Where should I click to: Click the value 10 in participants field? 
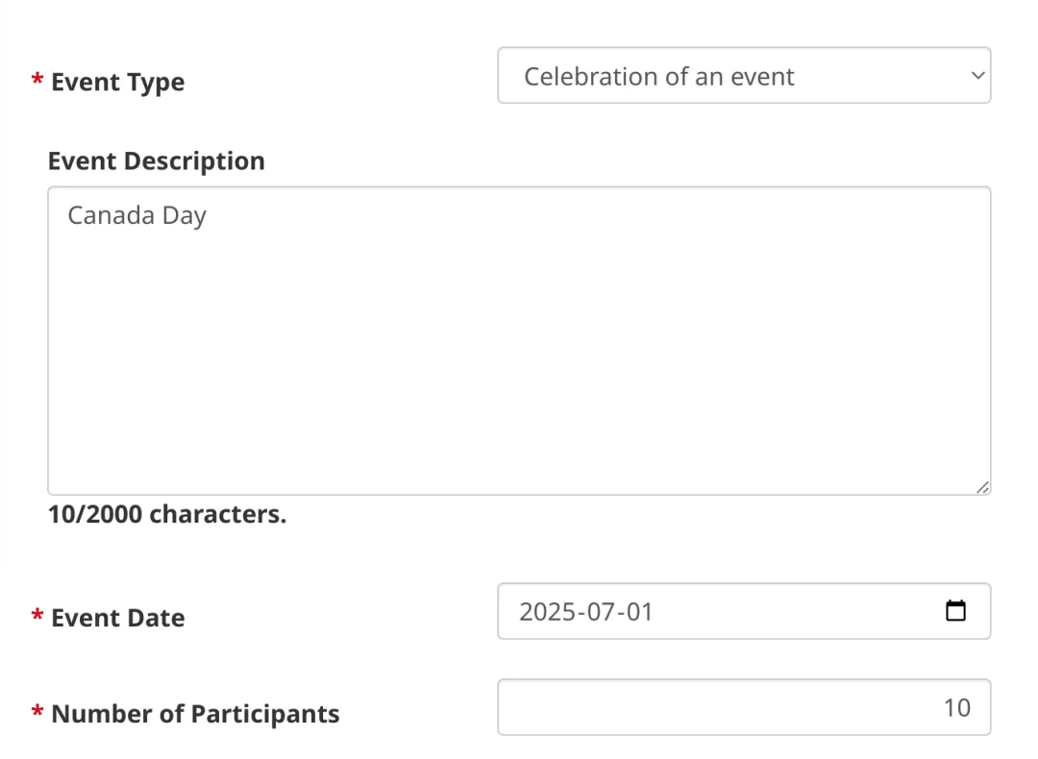[956, 708]
